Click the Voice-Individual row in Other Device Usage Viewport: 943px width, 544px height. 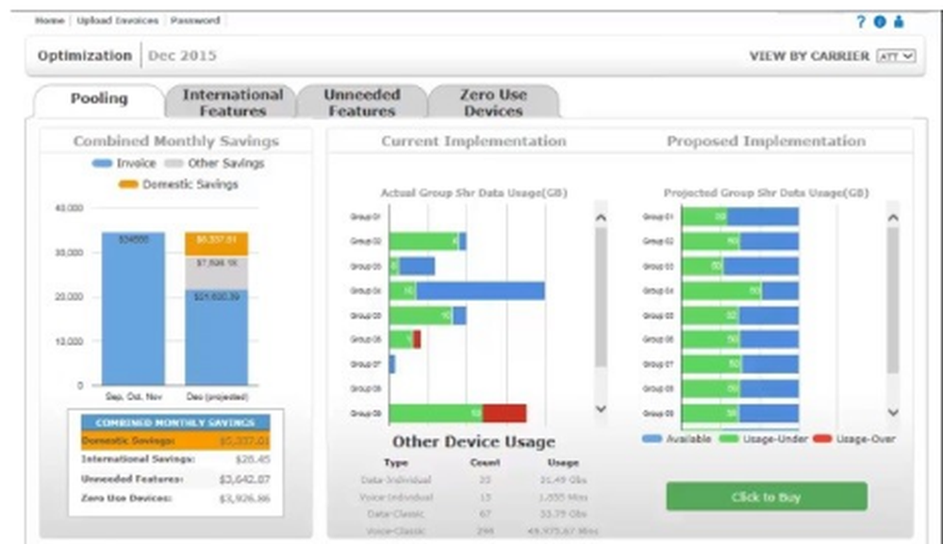pyautogui.click(x=473, y=497)
